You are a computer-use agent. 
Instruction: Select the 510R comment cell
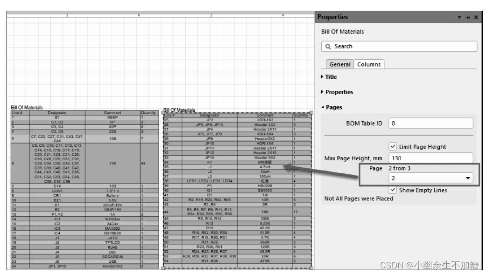click(265, 233)
